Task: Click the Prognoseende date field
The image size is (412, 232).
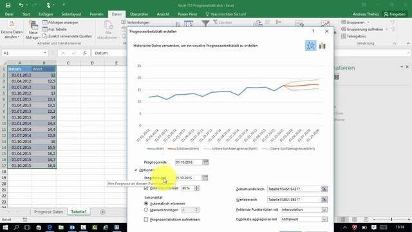Action: (x=189, y=162)
